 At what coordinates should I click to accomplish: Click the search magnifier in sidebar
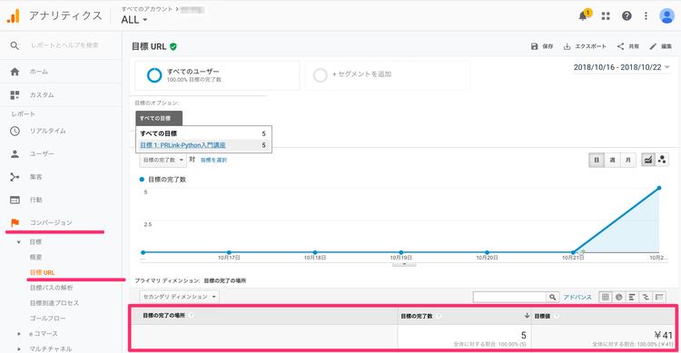coord(15,45)
